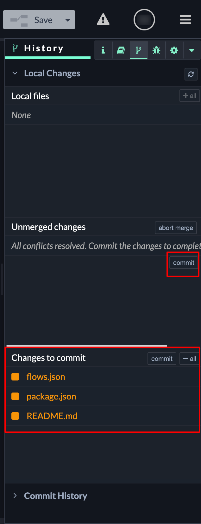The height and width of the screenshot is (524, 201).
Task: Open the hamburger main menu
Action: pos(185,20)
